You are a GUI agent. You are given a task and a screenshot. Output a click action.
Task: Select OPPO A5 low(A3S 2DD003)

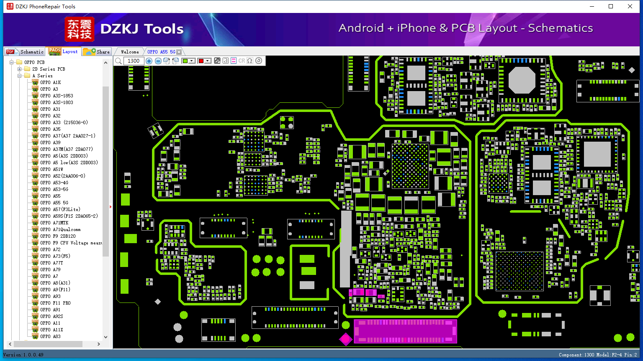[x=69, y=163]
